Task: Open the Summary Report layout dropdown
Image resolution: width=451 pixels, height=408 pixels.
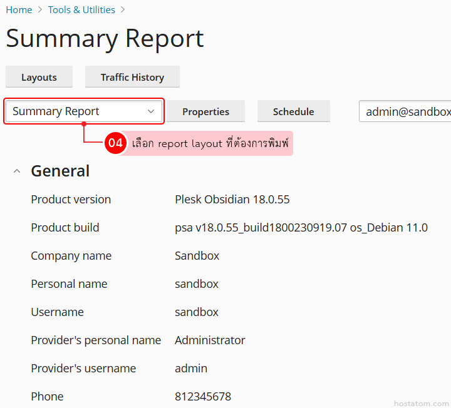Action: (x=83, y=111)
